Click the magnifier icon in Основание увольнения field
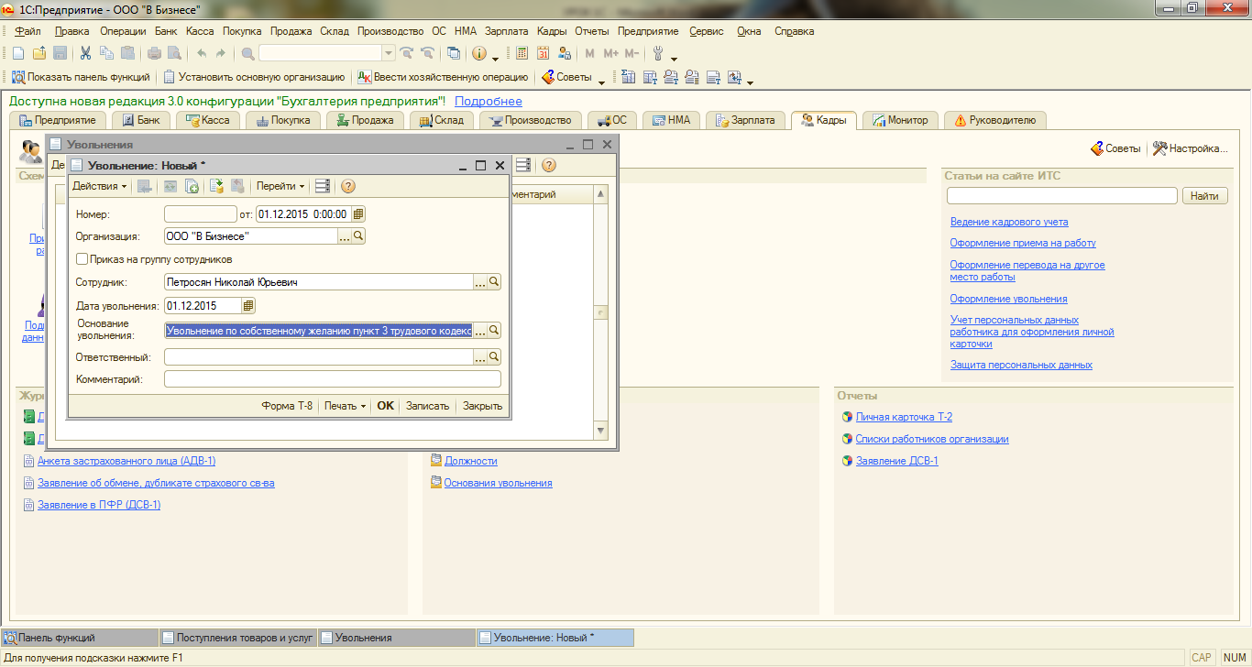 pos(494,330)
